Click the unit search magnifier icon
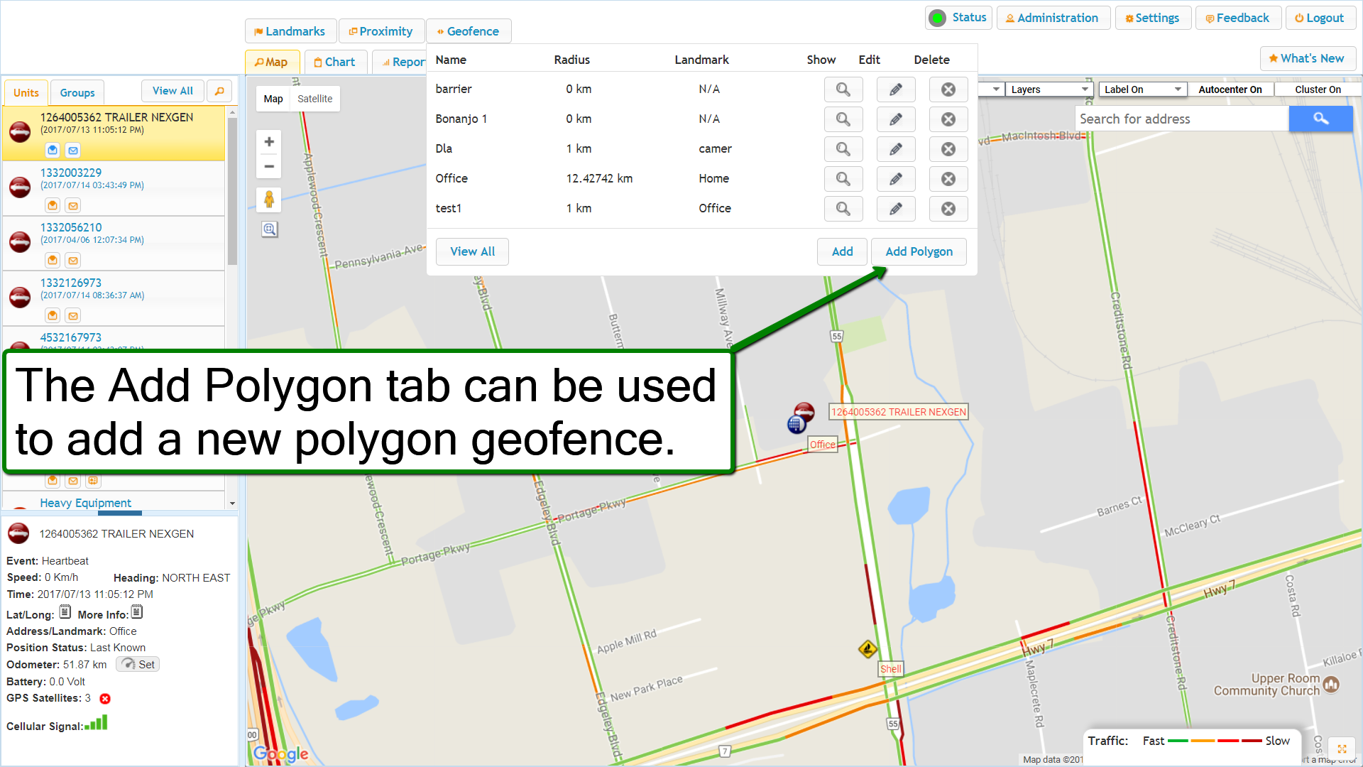This screenshot has width=1363, height=767. (219, 91)
